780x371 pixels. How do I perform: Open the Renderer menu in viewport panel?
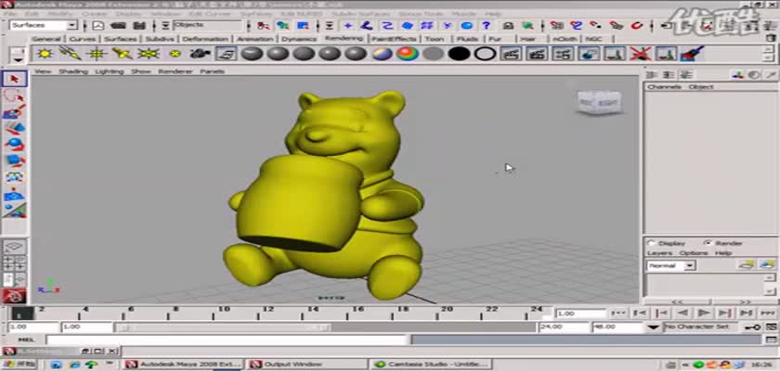pos(175,71)
